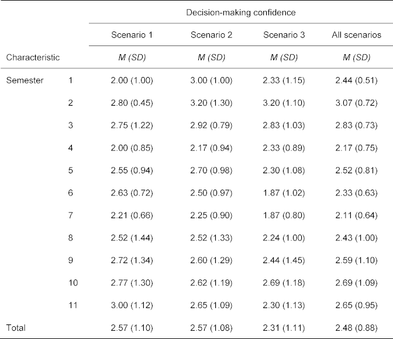393x339 pixels.
Task: Select Semester 2 Scenario 2 value 3.20 (1.30)
Action: pos(211,103)
